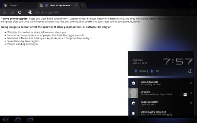Tap the Saturday Apr 23, 2011 date
Viewport: 197px width, 123px height.
click(140, 62)
